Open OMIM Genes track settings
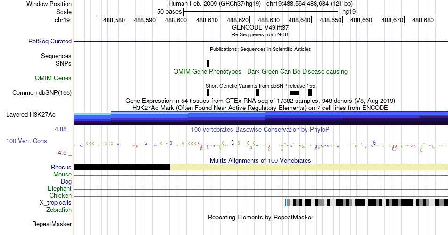Screen dimensions: 448x235 53,78
